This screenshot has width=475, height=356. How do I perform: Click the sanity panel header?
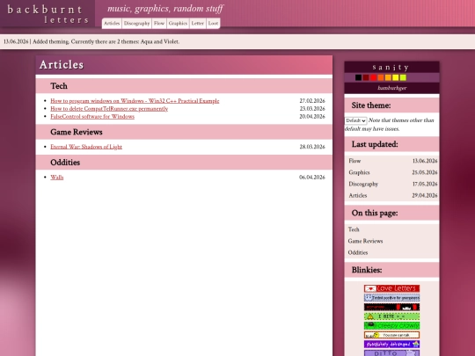(x=391, y=67)
